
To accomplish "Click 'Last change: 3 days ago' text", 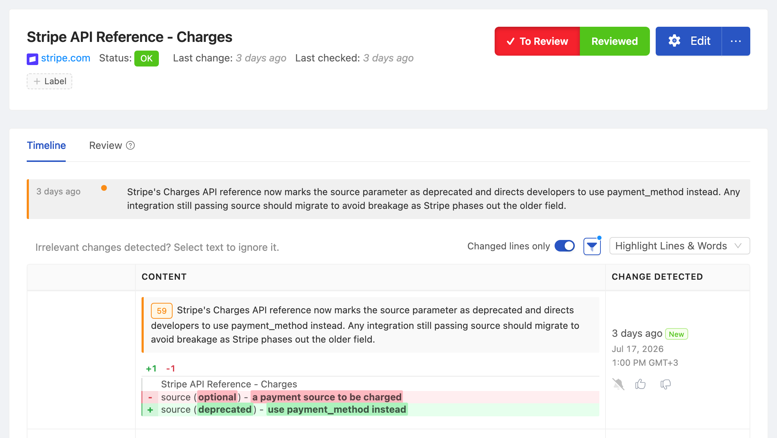I will tap(230, 58).
